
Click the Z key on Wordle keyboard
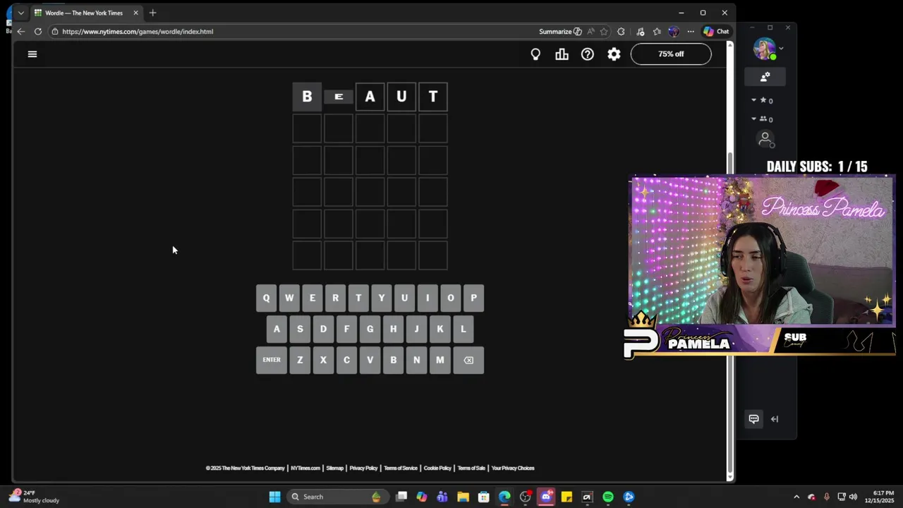(300, 360)
